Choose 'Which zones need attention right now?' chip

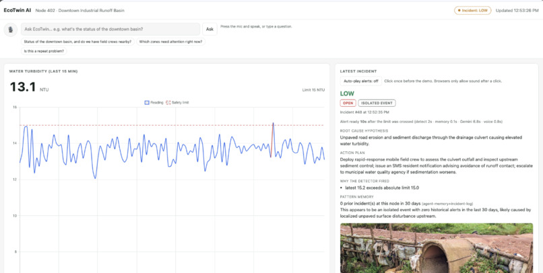coord(171,42)
